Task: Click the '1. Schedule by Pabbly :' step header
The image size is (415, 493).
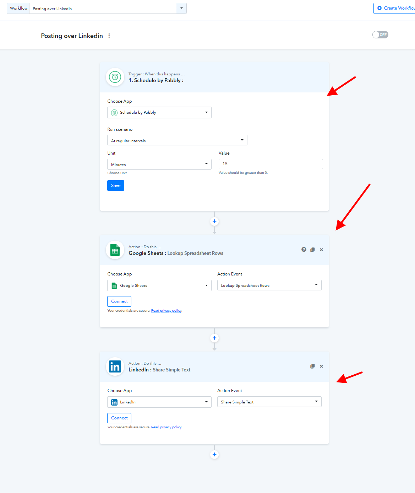Action: click(x=156, y=80)
